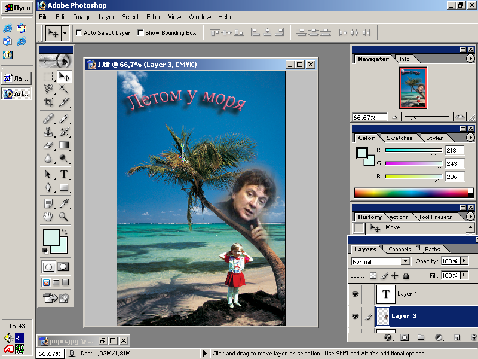Image resolution: width=478 pixels, height=359 pixels.
Task: Click zoom in button in Navigator
Action: [459, 117]
